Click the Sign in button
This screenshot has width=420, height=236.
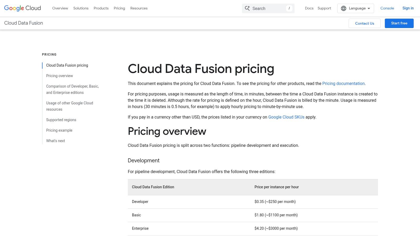408,8
